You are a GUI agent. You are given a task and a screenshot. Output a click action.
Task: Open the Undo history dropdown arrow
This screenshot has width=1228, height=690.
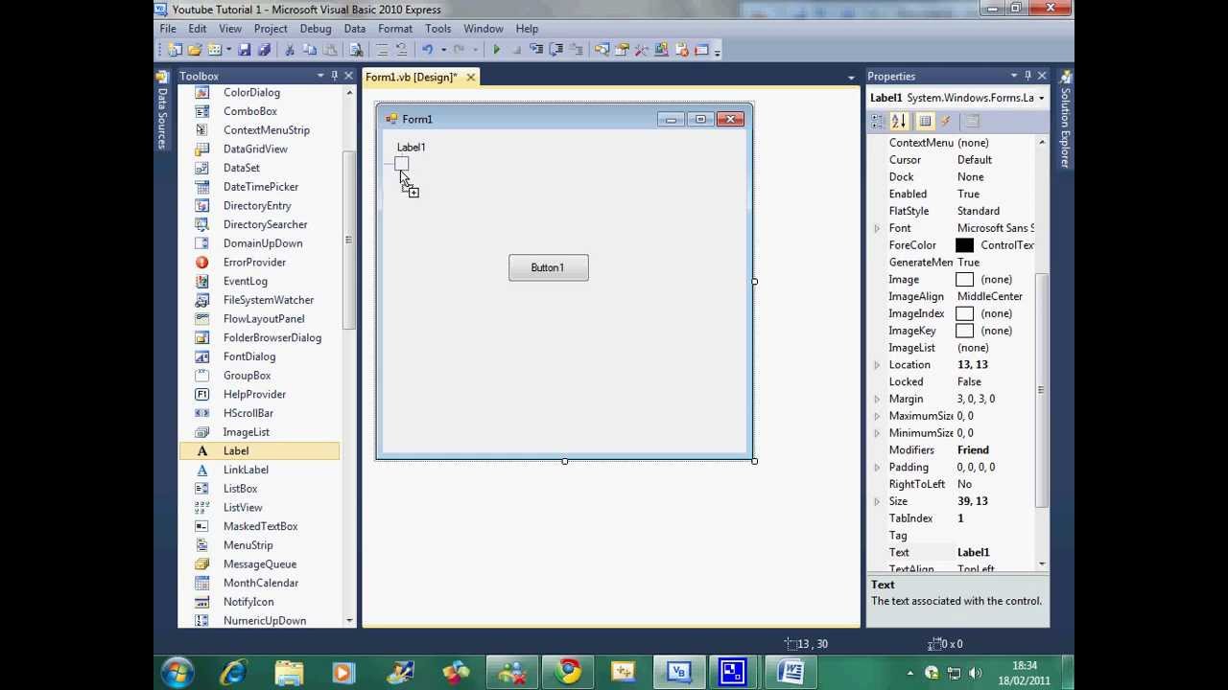point(443,50)
